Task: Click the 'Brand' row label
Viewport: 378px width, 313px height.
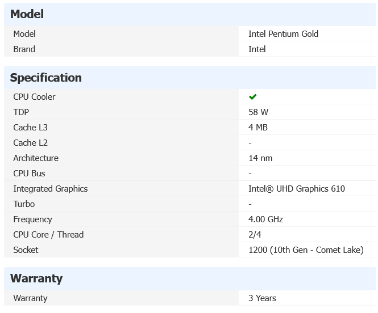Action: pos(24,49)
